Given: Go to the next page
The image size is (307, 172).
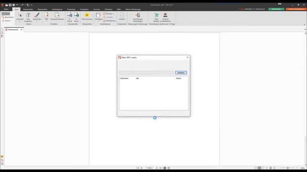Looking at the screenshot, I should (157, 168).
